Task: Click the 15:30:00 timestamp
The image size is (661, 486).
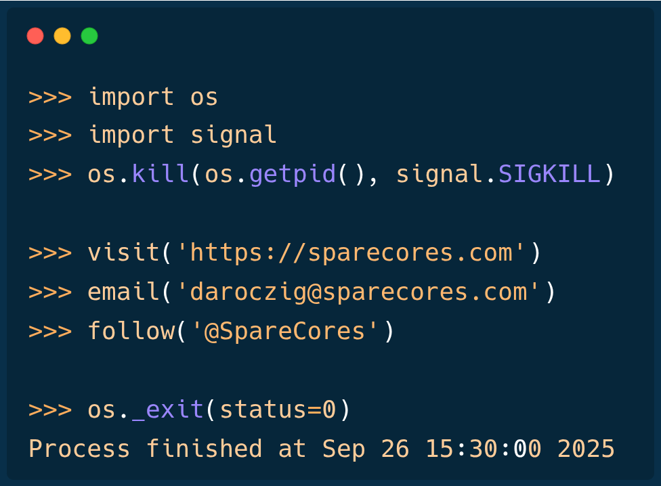Action: tap(483, 449)
